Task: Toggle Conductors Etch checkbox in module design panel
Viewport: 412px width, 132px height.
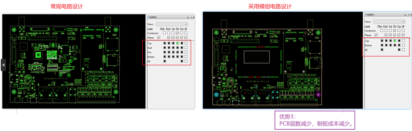Action: point(386,30)
